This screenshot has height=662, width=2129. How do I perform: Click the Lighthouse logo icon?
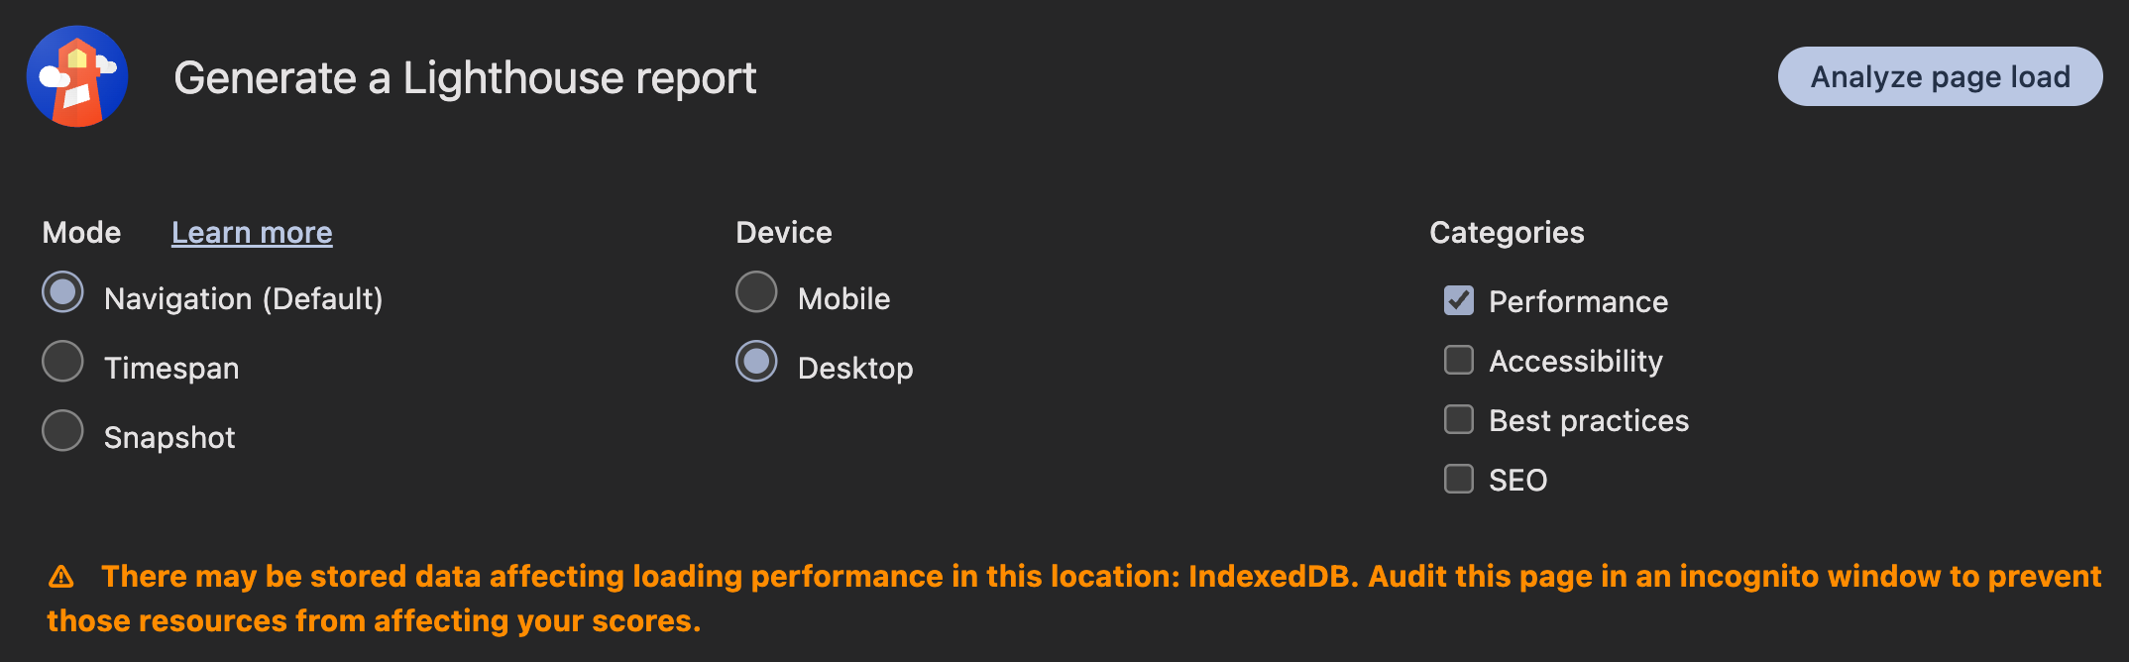[77, 76]
